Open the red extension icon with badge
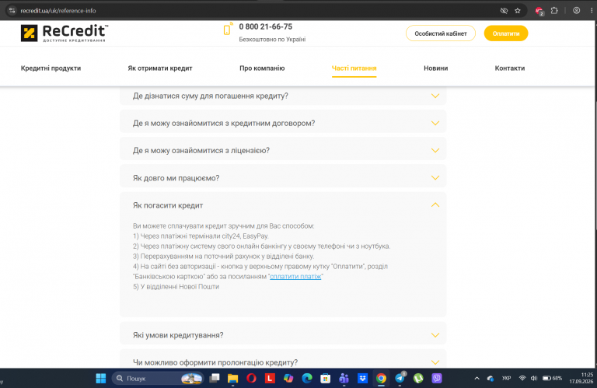This screenshot has width=597, height=388. tap(539, 11)
